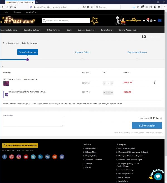This screenshot has width=167, height=183.
Task: Click McAfee Antivirus product thumbnail
Action: [x=6, y=82]
